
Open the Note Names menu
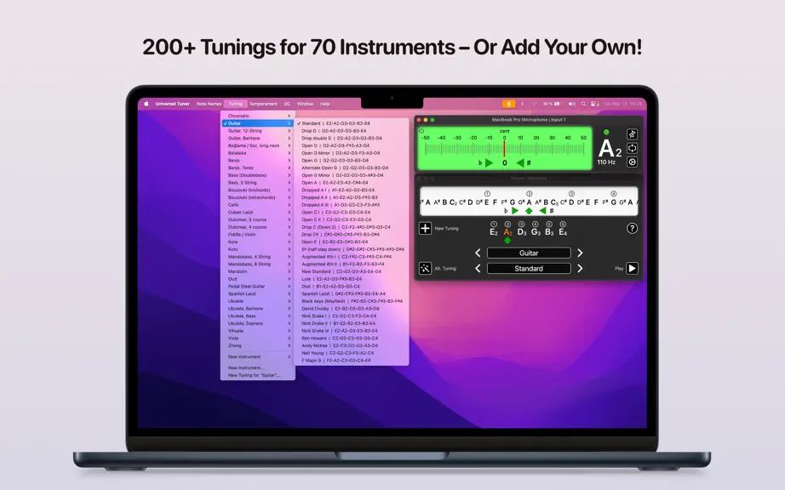click(209, 104)
